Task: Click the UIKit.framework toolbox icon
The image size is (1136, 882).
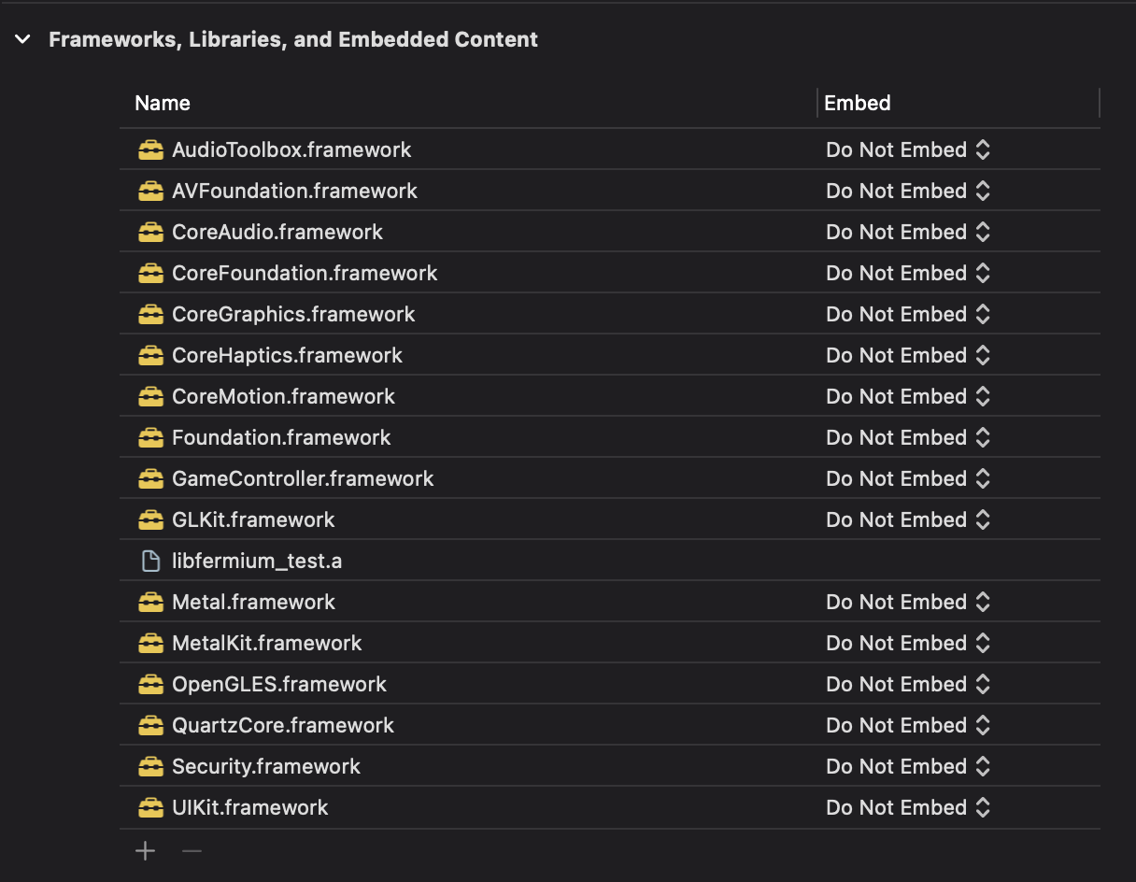Action: 150,807
